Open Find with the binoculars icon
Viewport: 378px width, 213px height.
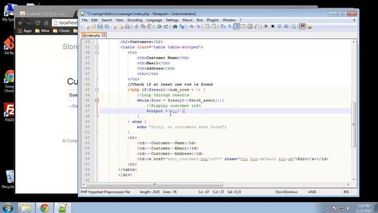coord(175,27)
